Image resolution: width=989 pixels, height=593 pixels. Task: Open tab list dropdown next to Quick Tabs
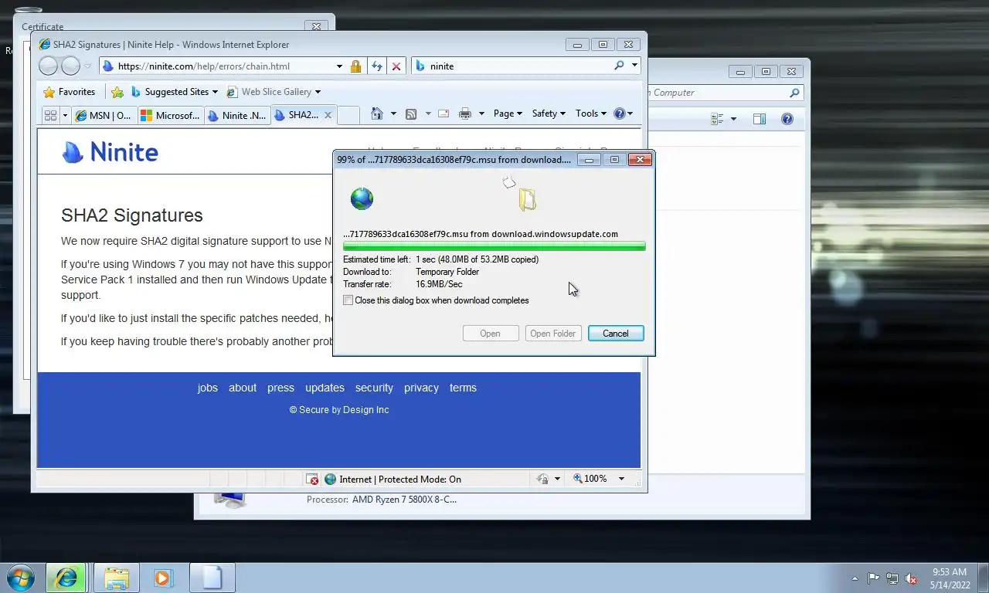click(65, 115)
